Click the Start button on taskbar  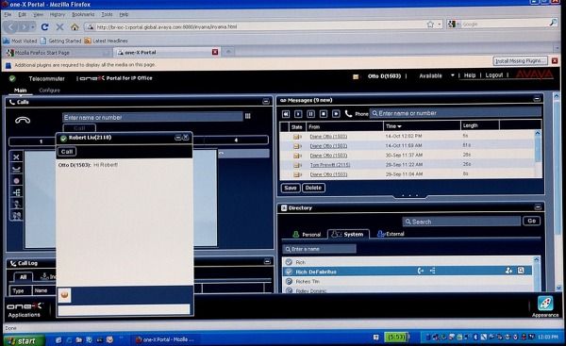(x=24, y=340)
